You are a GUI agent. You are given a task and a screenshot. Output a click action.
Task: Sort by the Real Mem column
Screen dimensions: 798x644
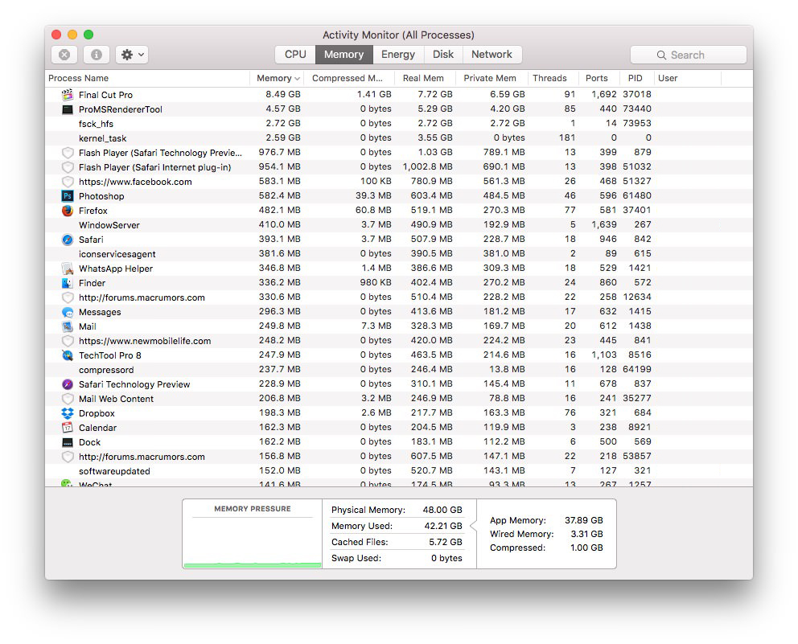pos(426,78)
